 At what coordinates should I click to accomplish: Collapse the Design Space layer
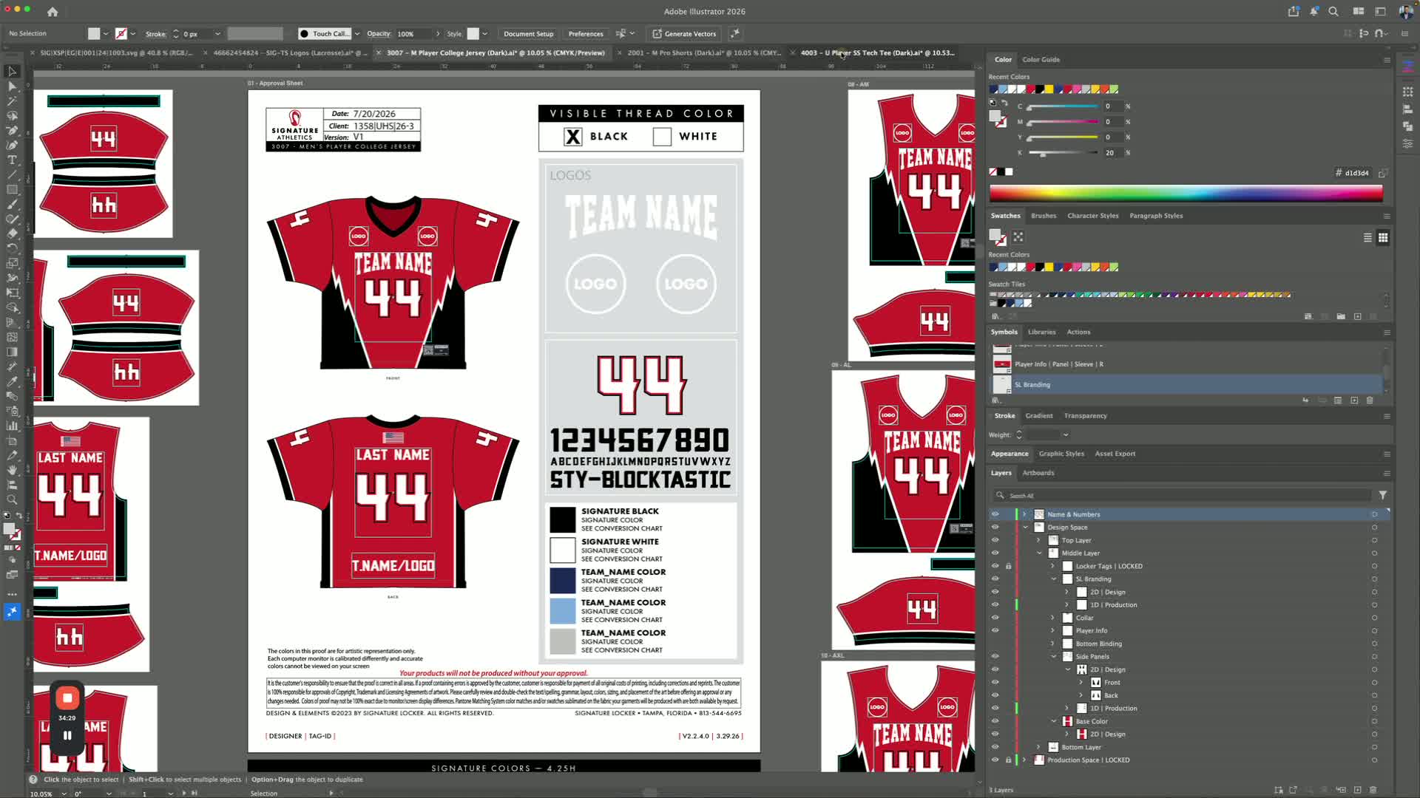pos(1025,528)
